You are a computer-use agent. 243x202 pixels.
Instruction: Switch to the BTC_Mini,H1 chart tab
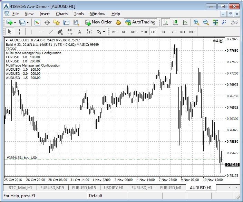coord(20,188)
